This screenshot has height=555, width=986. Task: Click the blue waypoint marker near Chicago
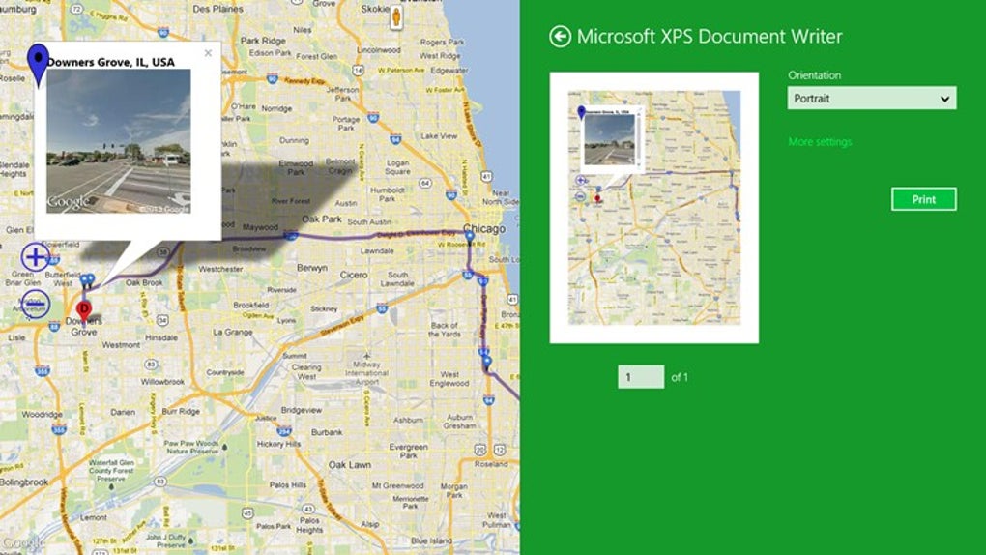[469, 238]
